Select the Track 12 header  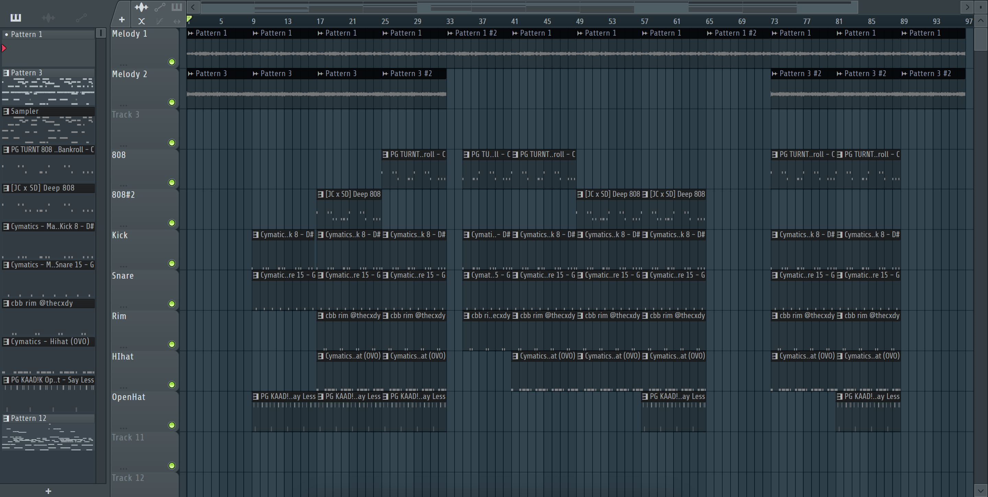tap(144, 485)
